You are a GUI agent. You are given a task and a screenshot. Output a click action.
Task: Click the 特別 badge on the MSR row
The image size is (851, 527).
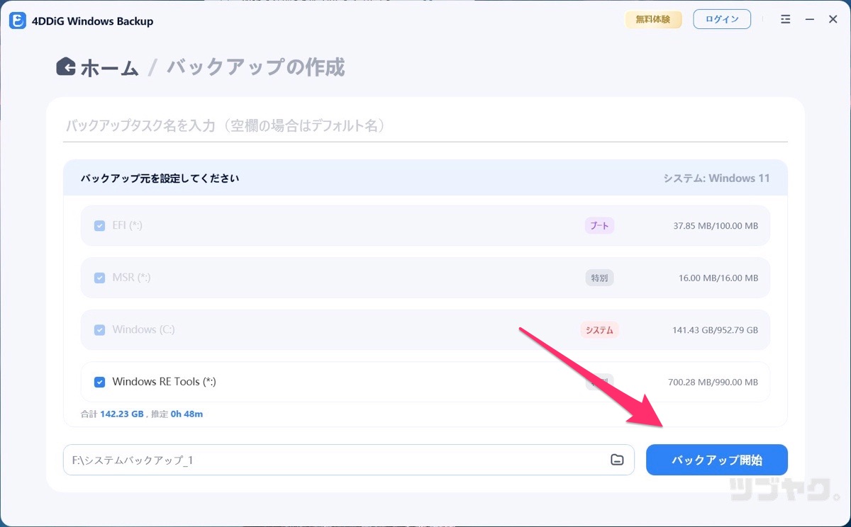coord(599,277)
